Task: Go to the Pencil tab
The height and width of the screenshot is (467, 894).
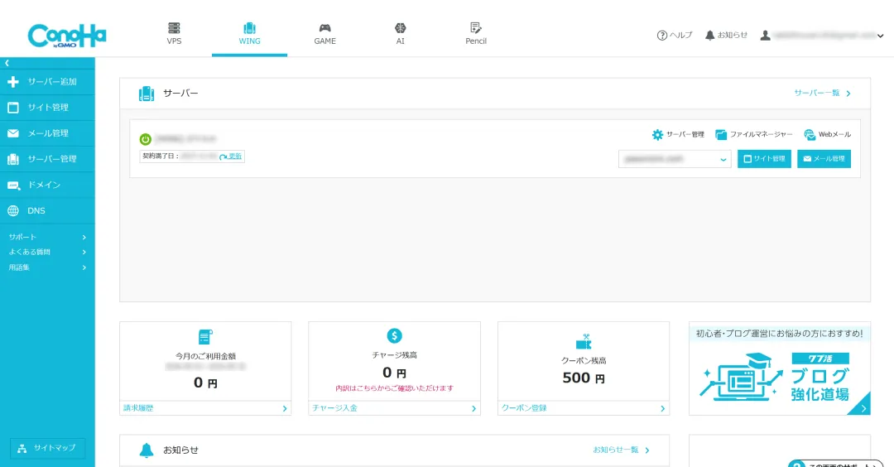Action: point(475,34)
